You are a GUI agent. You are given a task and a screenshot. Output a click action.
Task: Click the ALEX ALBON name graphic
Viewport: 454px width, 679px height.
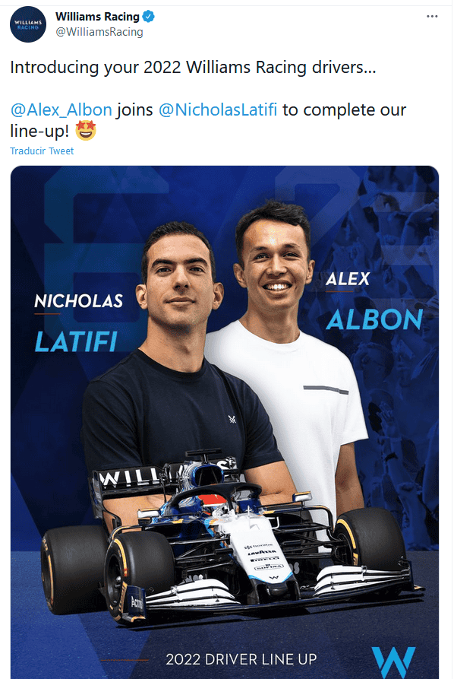click(374, 300)
